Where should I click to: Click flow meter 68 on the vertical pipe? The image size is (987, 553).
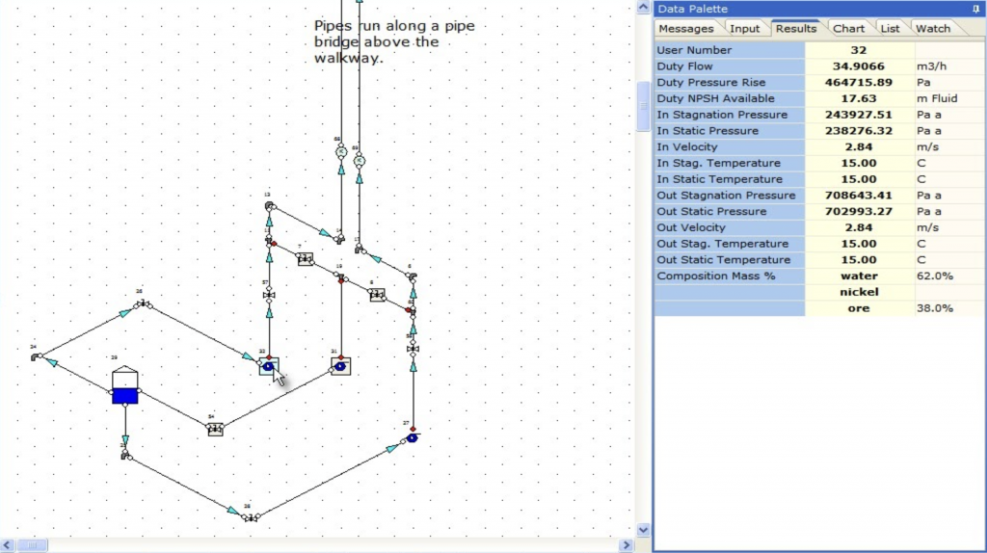(340, 152)
